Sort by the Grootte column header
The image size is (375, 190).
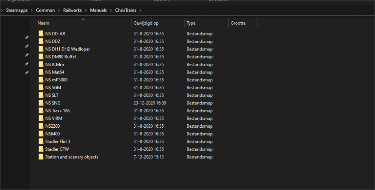coord(238,23)
